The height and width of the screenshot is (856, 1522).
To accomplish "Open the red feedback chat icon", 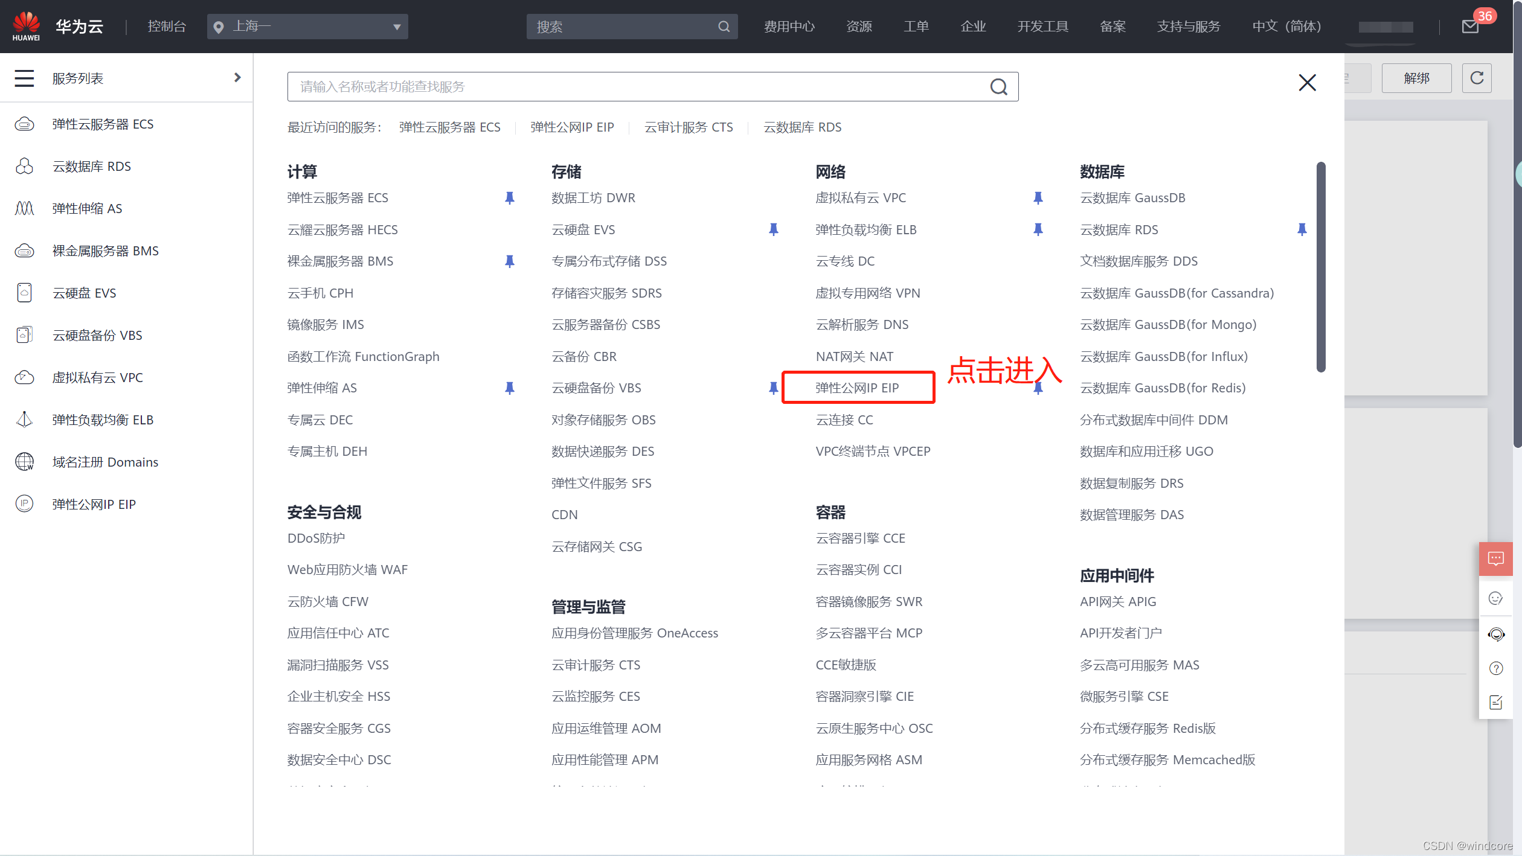I will [1495, 558].
